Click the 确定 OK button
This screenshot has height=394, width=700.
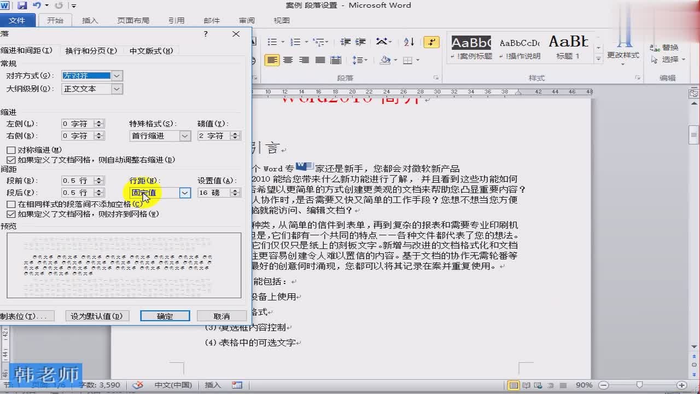[x=165, y=316]
